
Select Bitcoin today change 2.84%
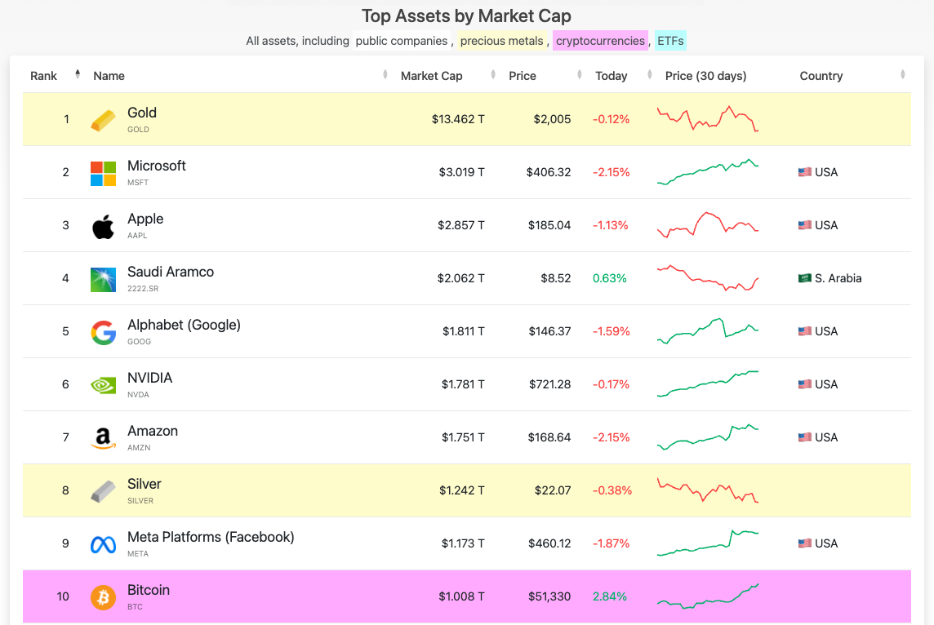(609, 596)
